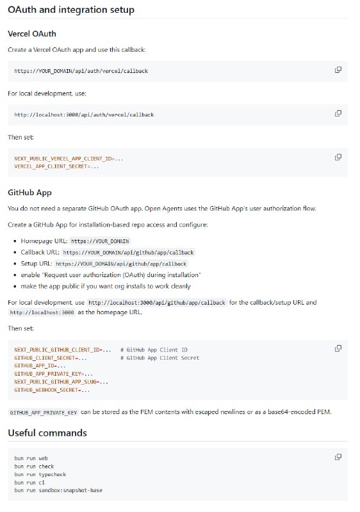This screenshot has height=512, width=360.
Task: Click the 'bun run sandbox:snapshot-base' command
Action: [58, 490]
